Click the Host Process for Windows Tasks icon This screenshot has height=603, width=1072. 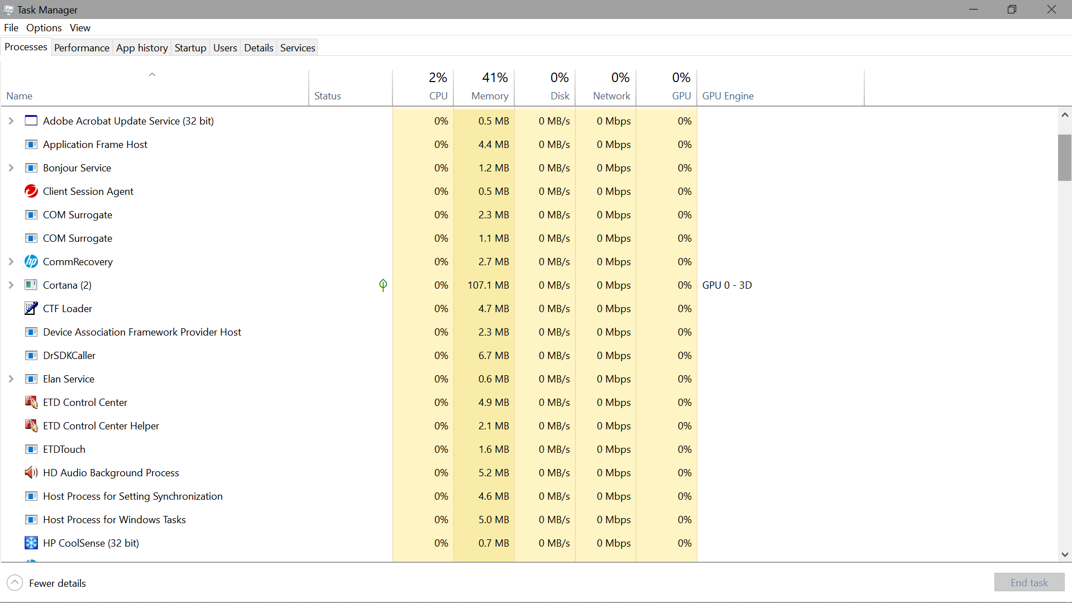[x=31, y=519]
